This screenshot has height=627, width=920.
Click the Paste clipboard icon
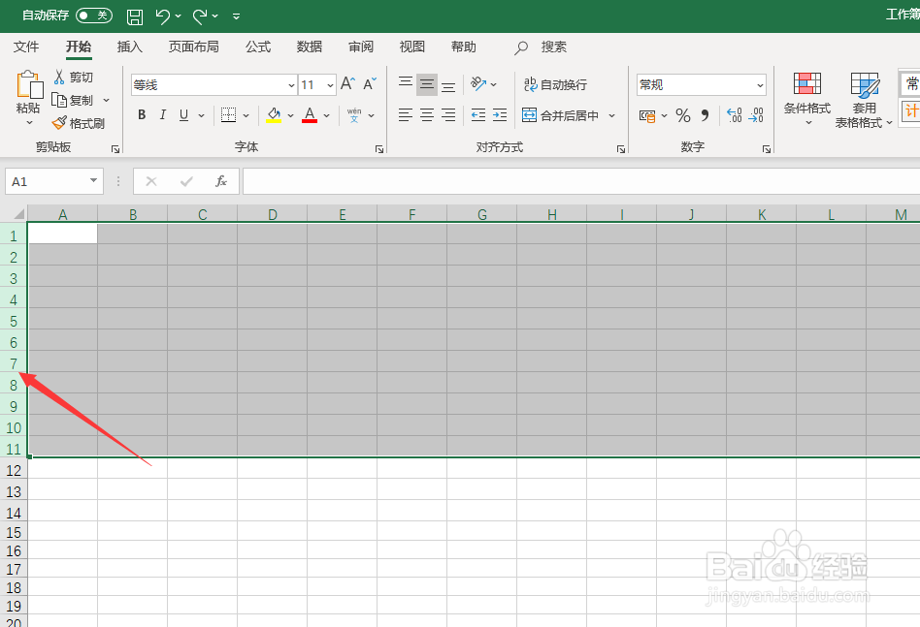click(29, 84)
